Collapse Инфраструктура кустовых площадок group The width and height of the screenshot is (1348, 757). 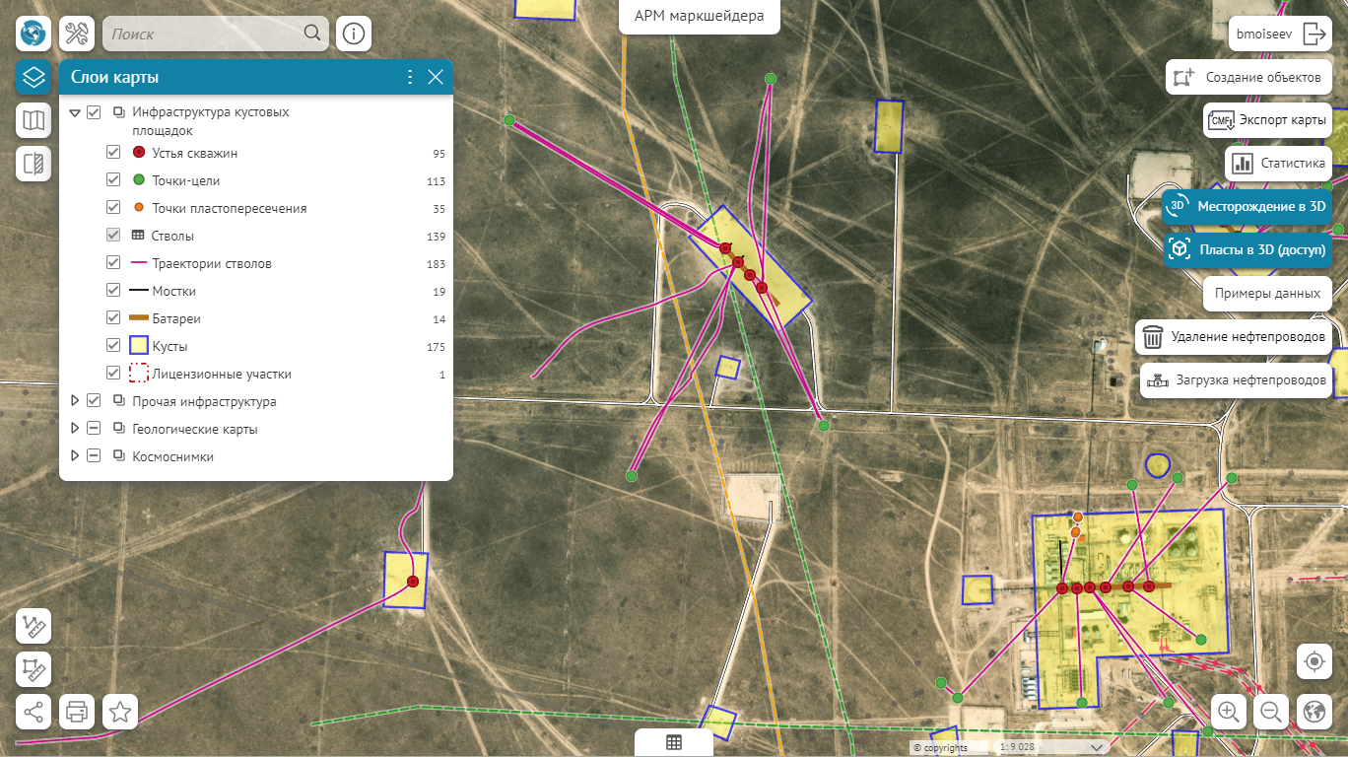75,112
